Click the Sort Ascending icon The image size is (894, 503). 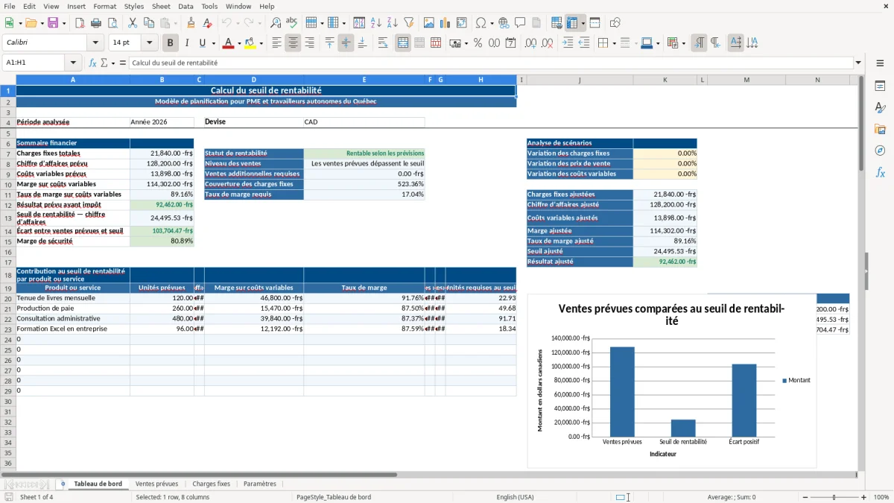point(375,23)
